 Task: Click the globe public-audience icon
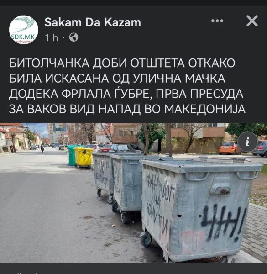coord(73,37)
